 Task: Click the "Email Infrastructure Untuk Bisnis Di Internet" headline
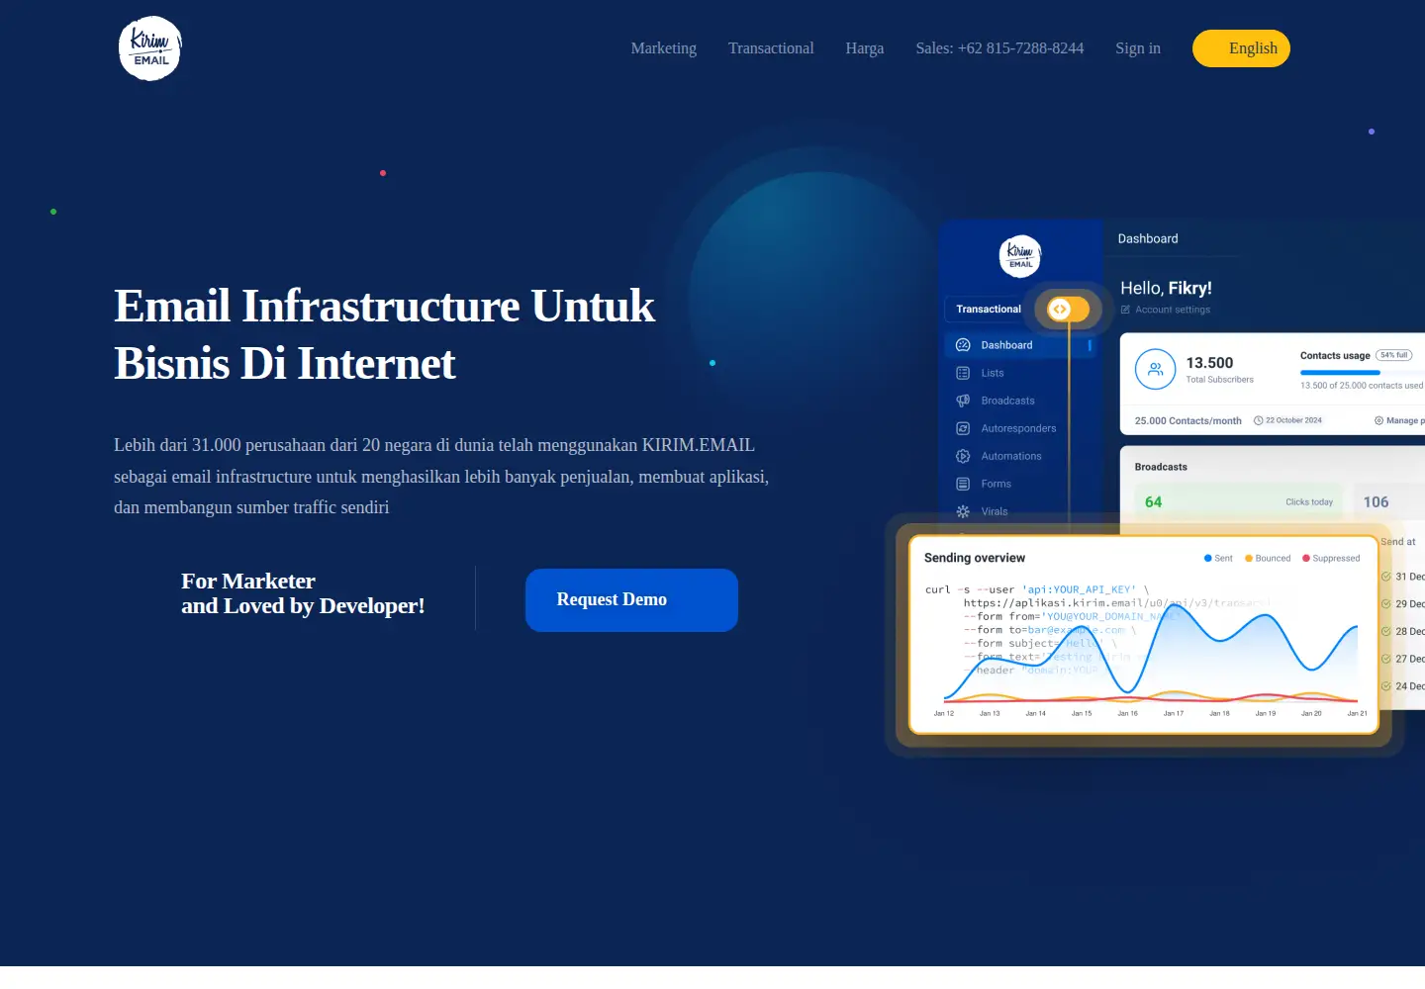pyautogui.click(x=384, y=334)
